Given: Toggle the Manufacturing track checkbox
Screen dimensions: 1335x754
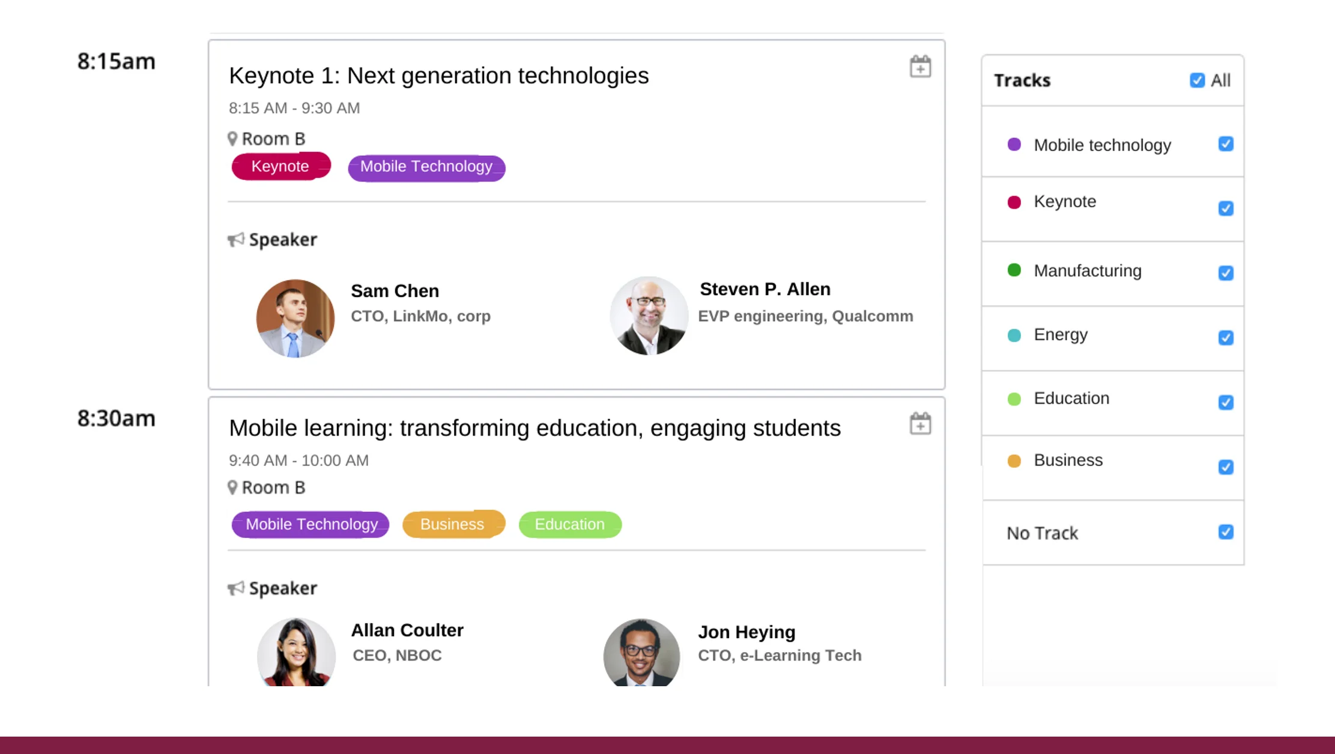Looking at the screenshot, I should [1226, 273].
